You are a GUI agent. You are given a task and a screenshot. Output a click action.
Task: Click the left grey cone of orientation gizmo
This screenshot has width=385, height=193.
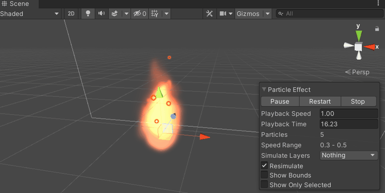[x=348, y=45]
